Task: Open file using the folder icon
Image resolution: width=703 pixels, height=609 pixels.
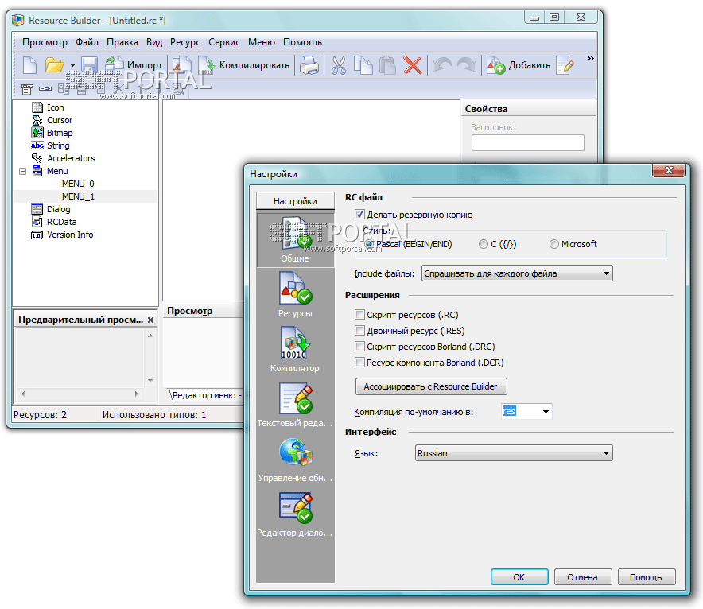Action: [x=54, y=65]
